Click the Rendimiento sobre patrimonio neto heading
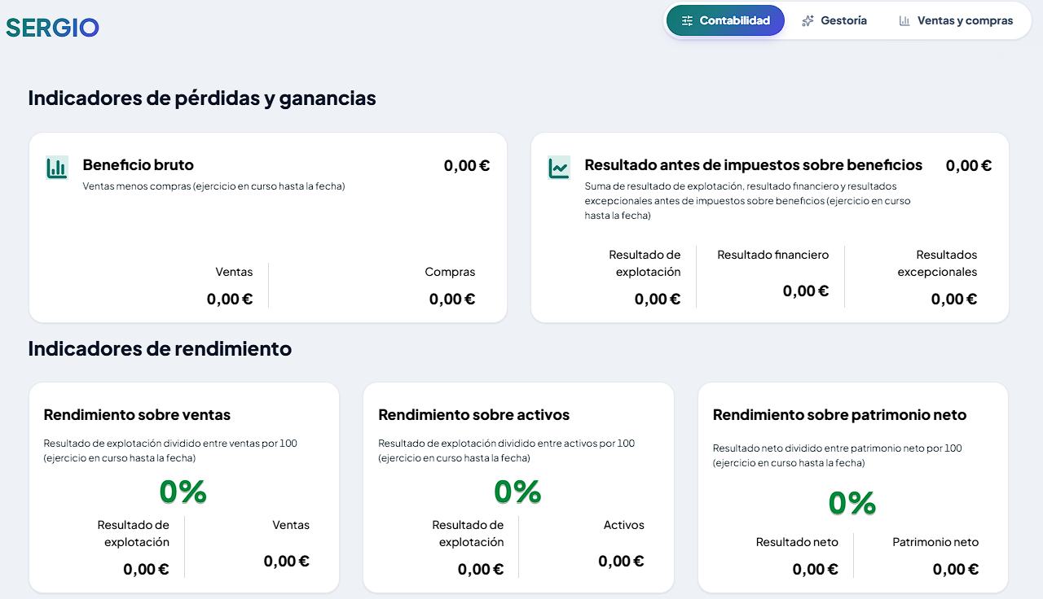 coord(839,415)
